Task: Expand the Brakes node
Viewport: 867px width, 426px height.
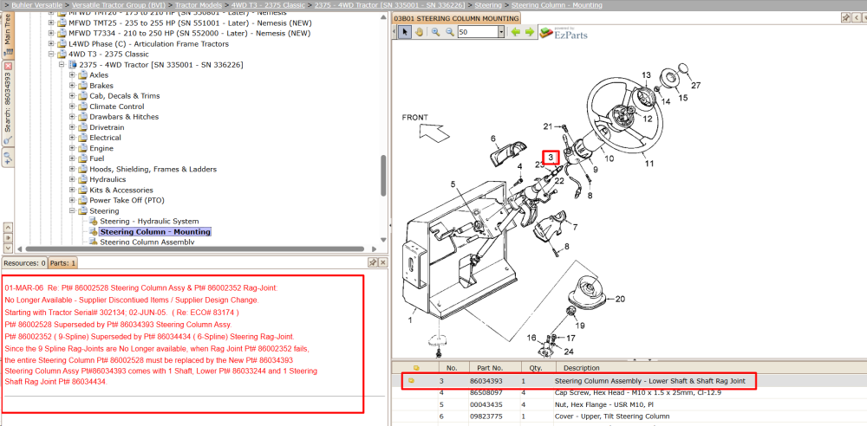Action: pyautogui.click(x=73, y=86)
